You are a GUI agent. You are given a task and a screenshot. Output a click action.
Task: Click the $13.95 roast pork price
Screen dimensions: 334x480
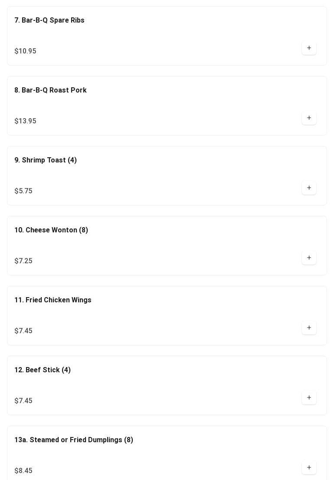(x=25, y=121)
